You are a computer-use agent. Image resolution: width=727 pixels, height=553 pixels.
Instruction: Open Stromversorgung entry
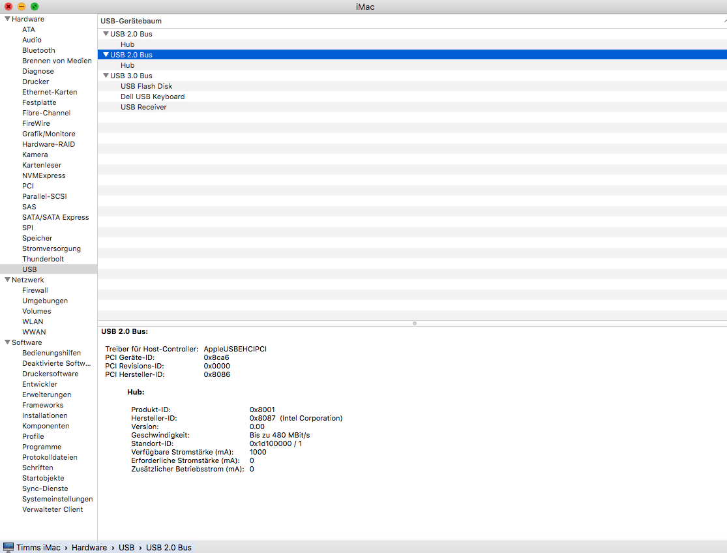52,248
